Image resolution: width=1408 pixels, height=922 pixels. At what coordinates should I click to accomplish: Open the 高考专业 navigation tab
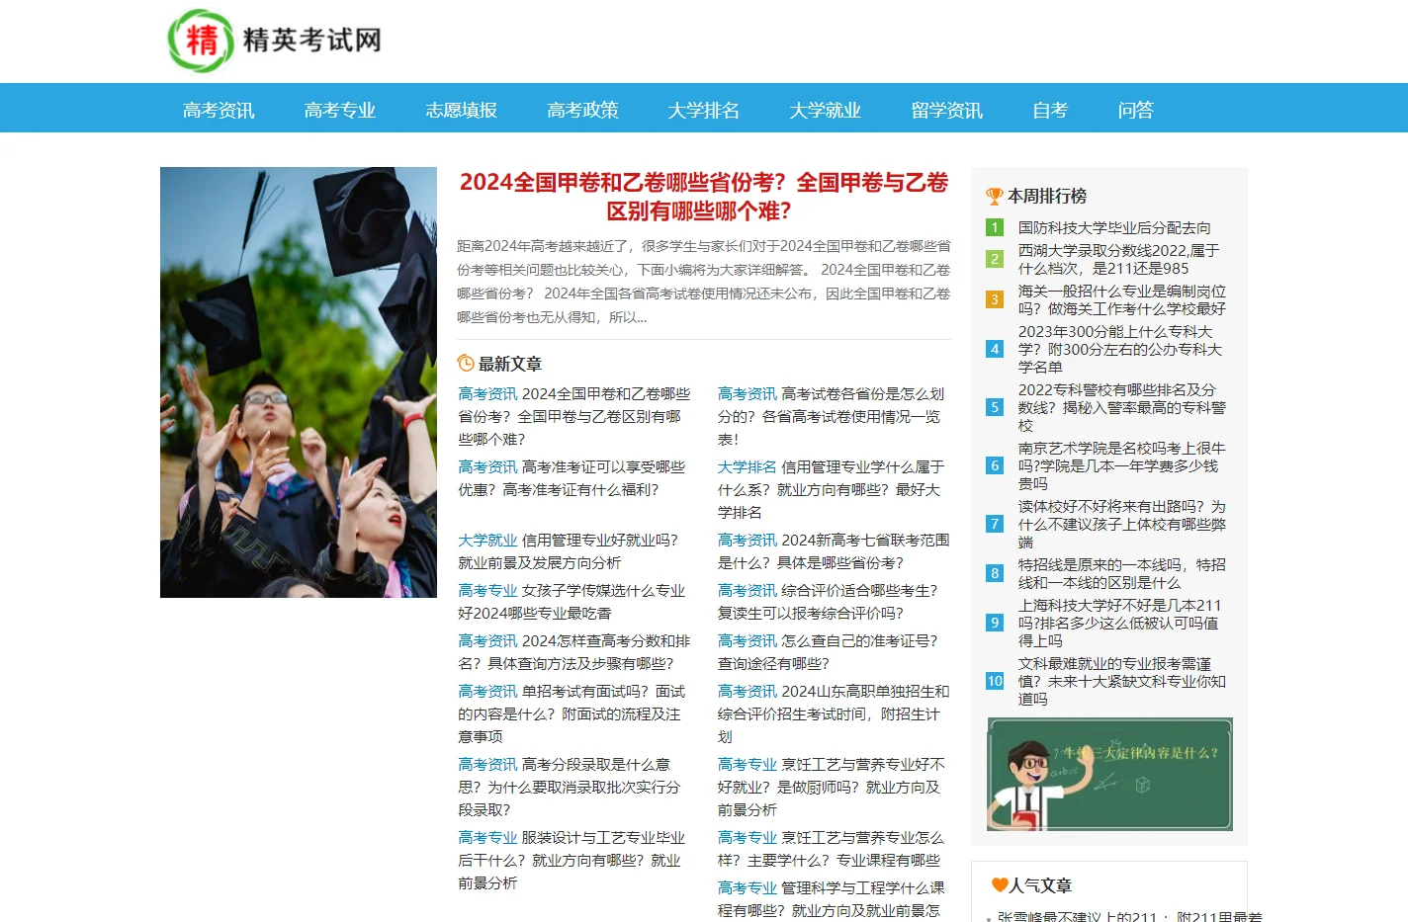point(340,110)
